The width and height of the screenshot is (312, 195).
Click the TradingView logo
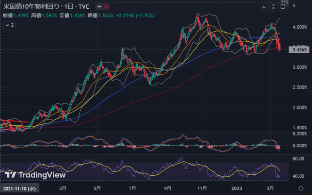pyautogui.click(x=35, y=175)
